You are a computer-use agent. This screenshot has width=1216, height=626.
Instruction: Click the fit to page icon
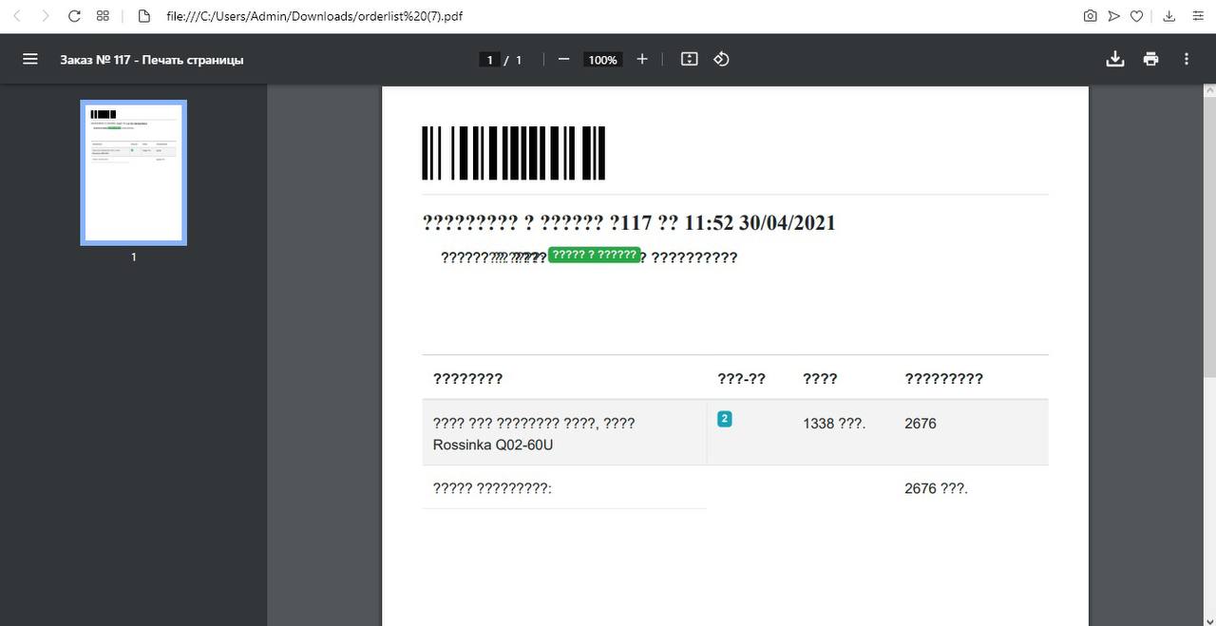(690, 59)
